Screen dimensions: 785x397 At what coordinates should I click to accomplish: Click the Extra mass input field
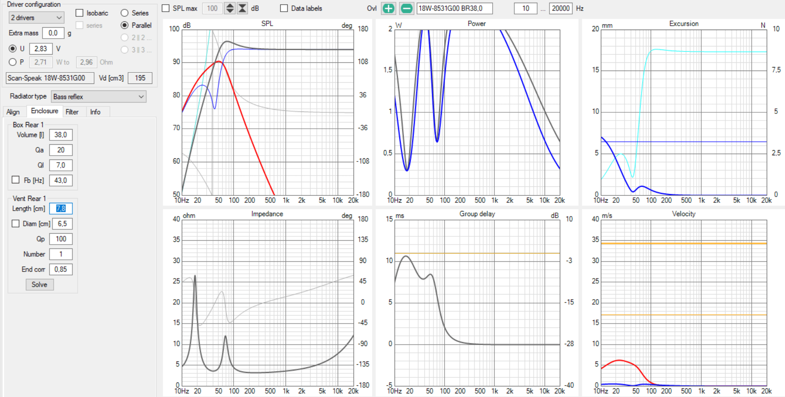point(53,33)
